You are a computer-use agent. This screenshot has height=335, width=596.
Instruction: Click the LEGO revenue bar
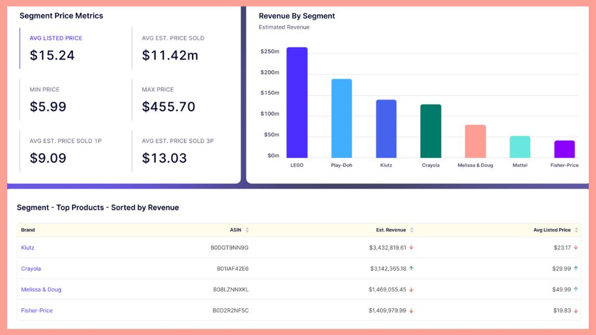(x=297, y=102)
